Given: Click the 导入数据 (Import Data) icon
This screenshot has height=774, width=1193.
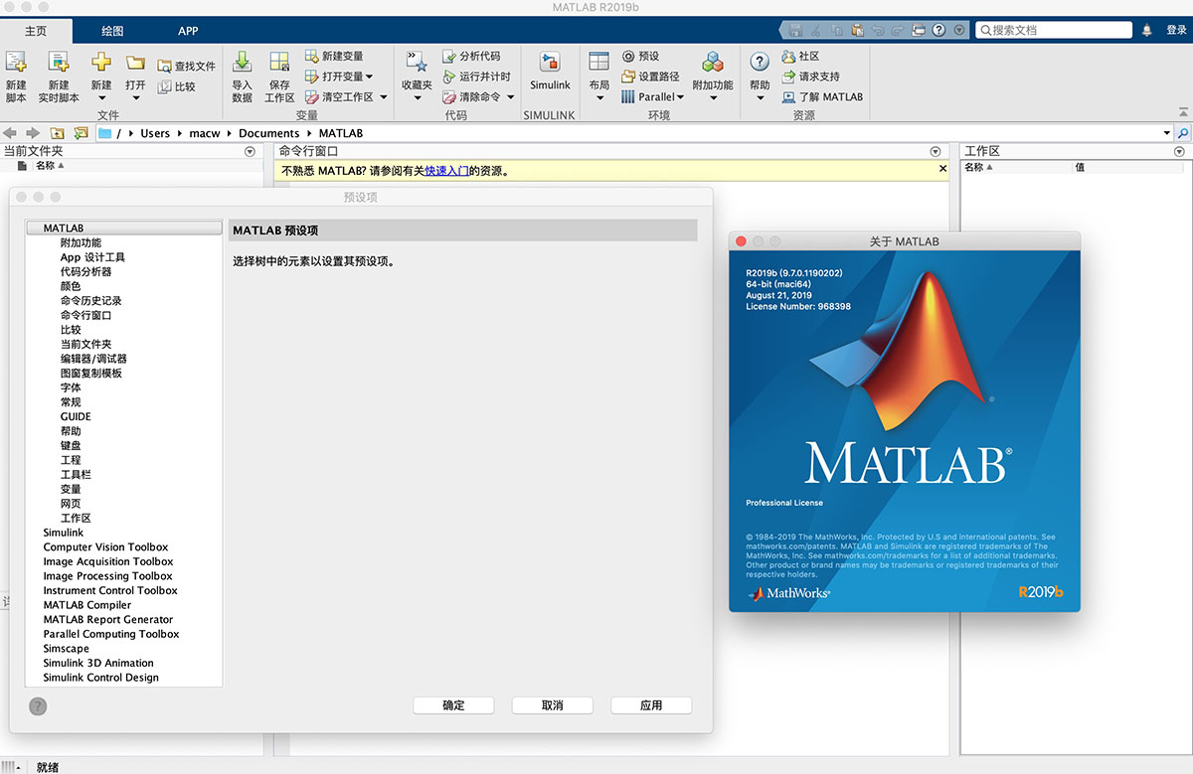Looking at the screenshot, I should pyautogui.click(x=242, y=63).
